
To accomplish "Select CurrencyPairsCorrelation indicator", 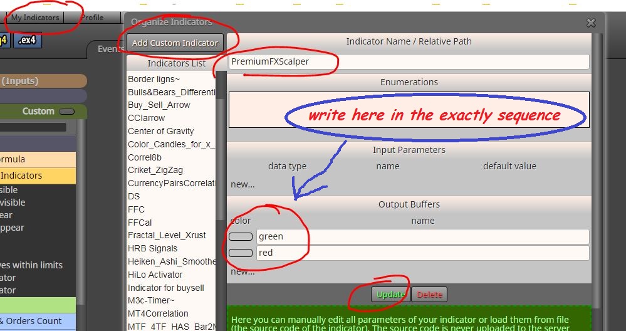I will [171, 183].
